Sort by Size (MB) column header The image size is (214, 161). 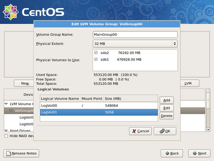[x=131, y=99]
